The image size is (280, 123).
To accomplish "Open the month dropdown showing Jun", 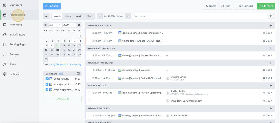I will [55, 25].
